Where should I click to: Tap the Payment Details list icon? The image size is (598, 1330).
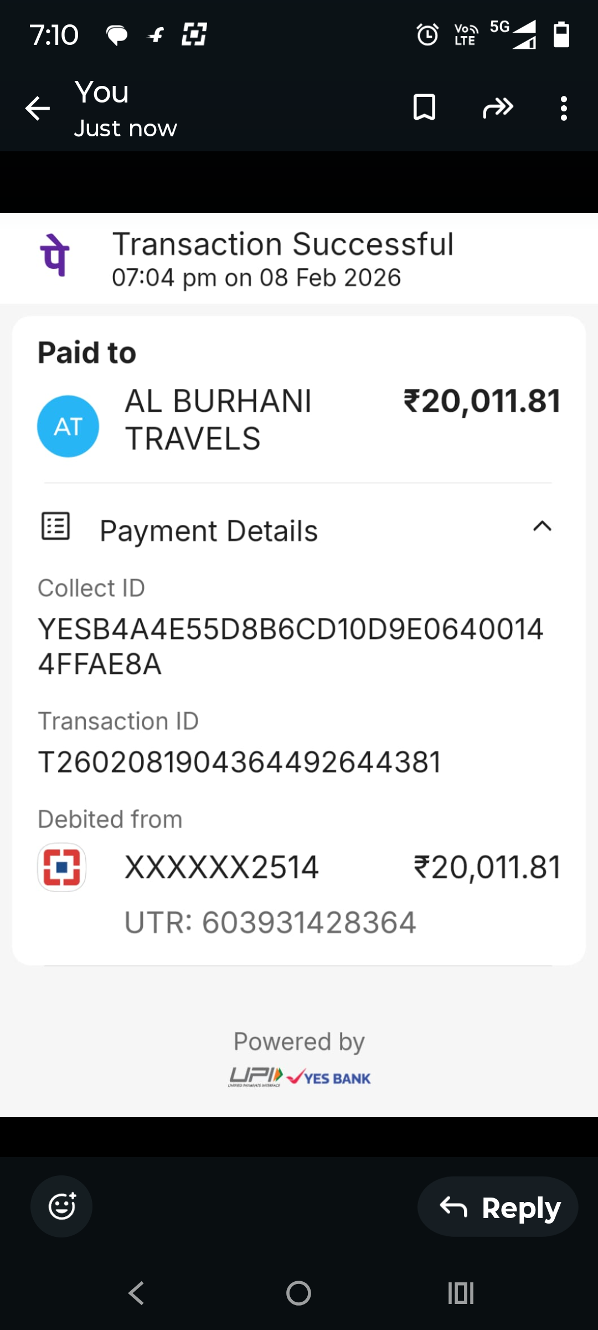tap(56, 526)
